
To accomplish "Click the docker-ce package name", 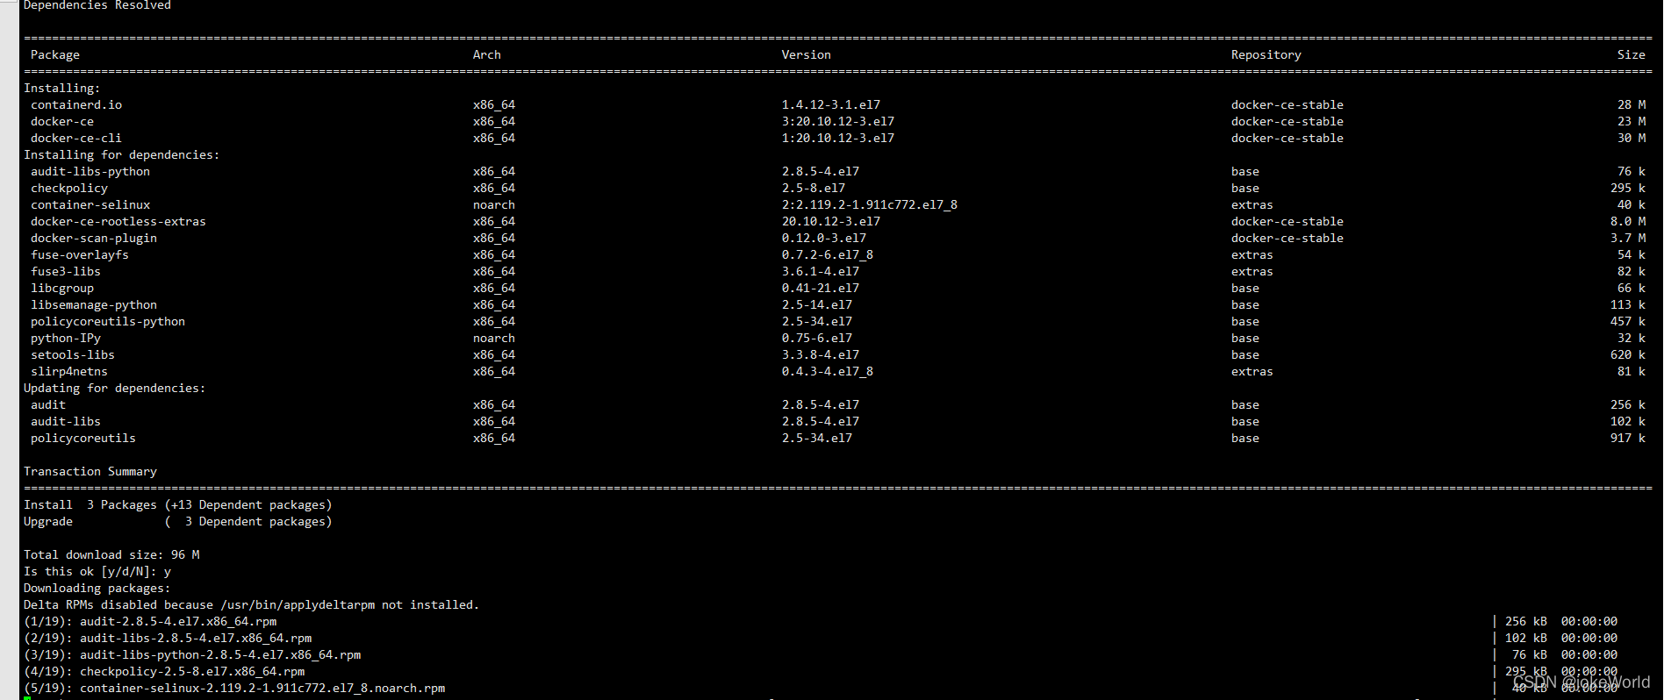I will tap(62, 121).
